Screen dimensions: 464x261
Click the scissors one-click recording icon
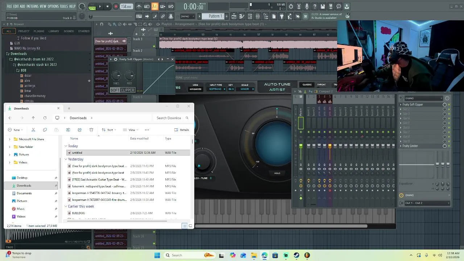tap(299, 7)
